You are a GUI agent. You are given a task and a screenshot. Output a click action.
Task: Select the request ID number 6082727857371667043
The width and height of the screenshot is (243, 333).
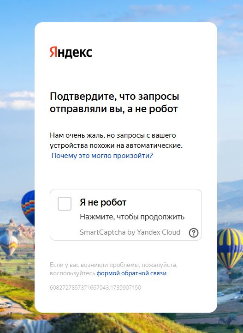point(79,288)
